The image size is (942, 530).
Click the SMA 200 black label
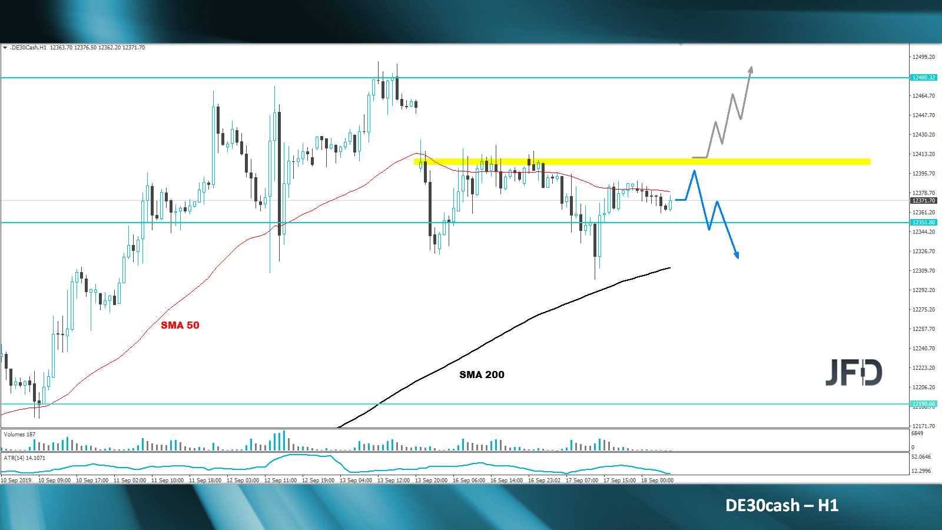(x=482, y=375)
